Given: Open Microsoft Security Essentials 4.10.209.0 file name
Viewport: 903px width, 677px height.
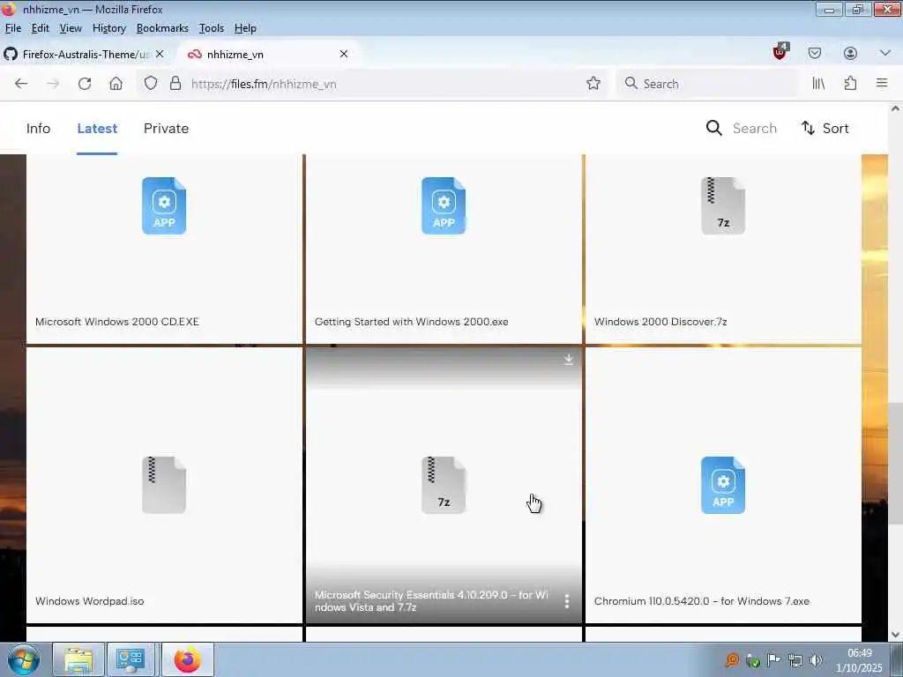Looking at the screenshot, I should pos(431,601).
